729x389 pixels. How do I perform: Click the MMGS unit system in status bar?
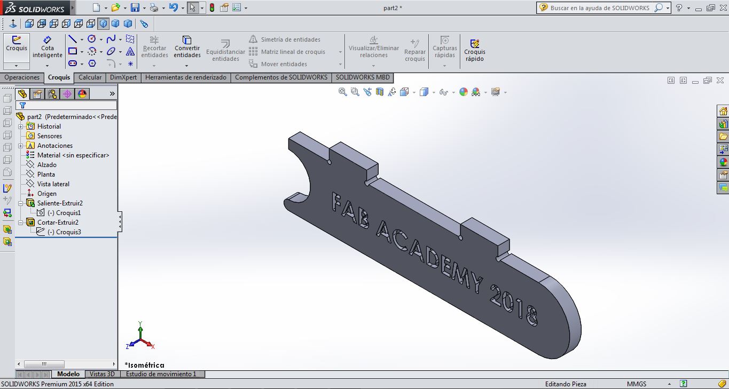(x=637, y=384)
